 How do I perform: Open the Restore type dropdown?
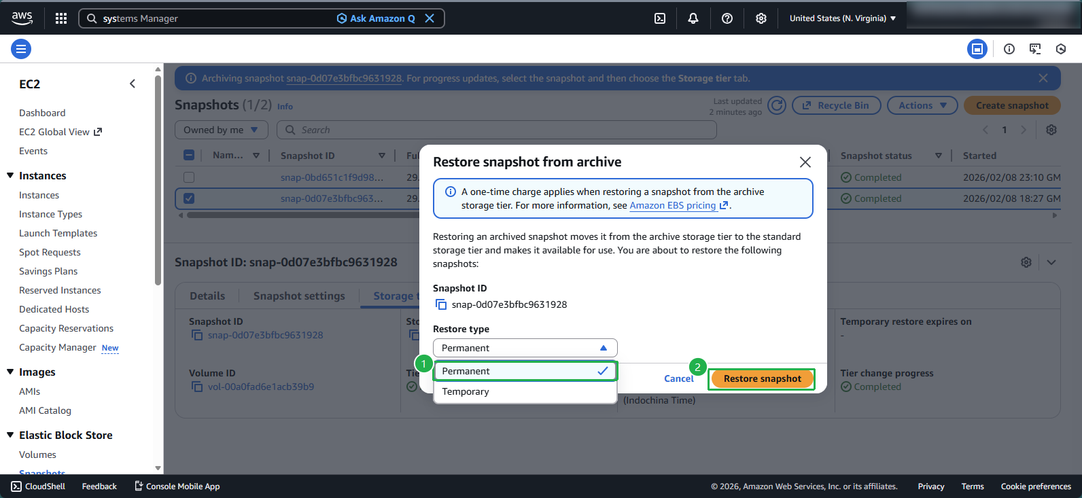[x=525, y=348]
